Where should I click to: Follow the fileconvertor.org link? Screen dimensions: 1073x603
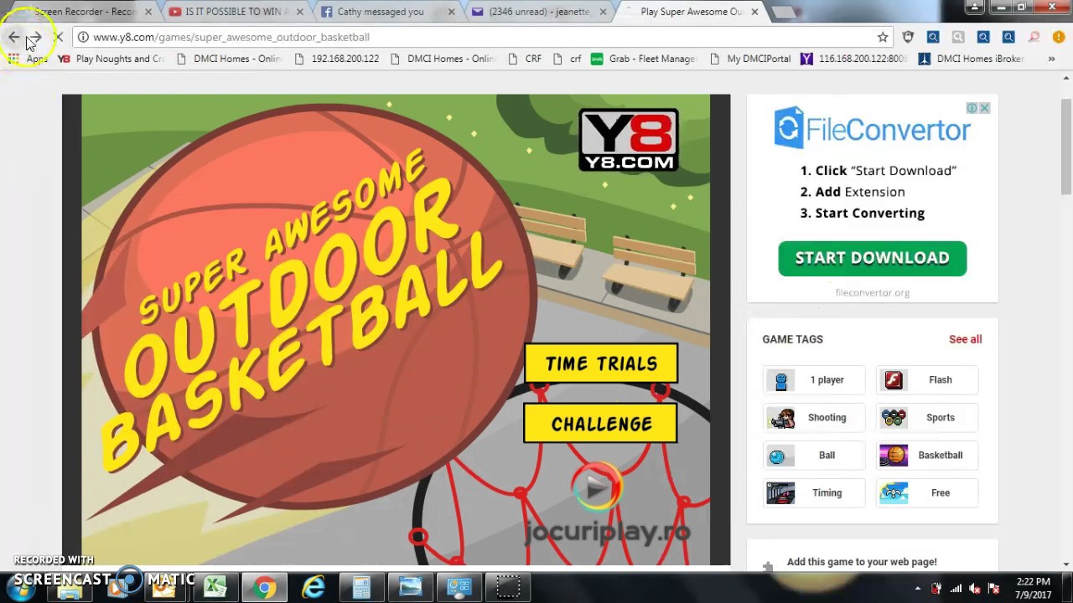click(x=872, y=292)
